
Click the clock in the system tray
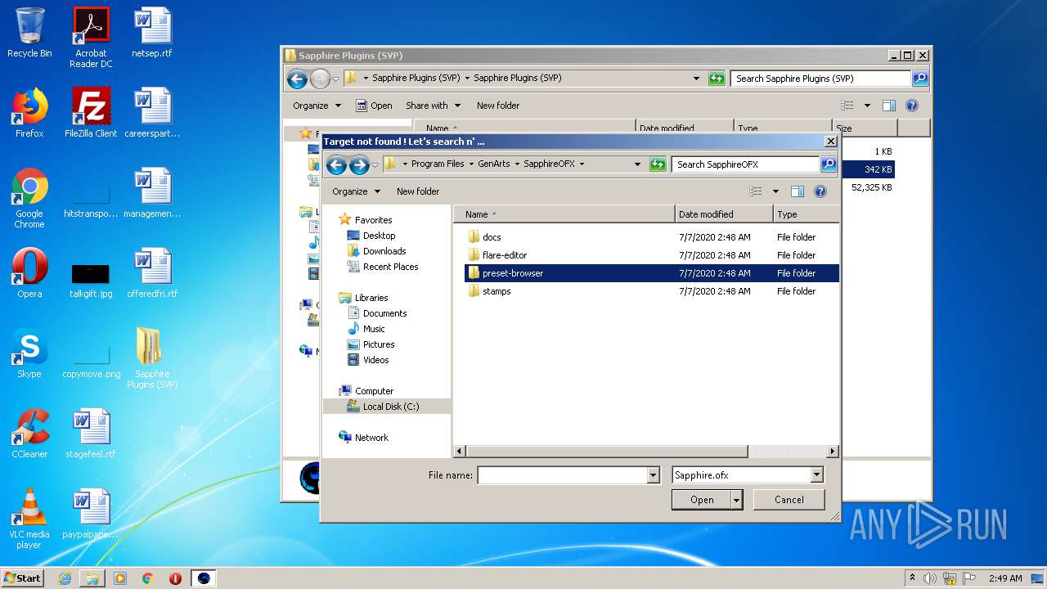[x=1005, y=578]
